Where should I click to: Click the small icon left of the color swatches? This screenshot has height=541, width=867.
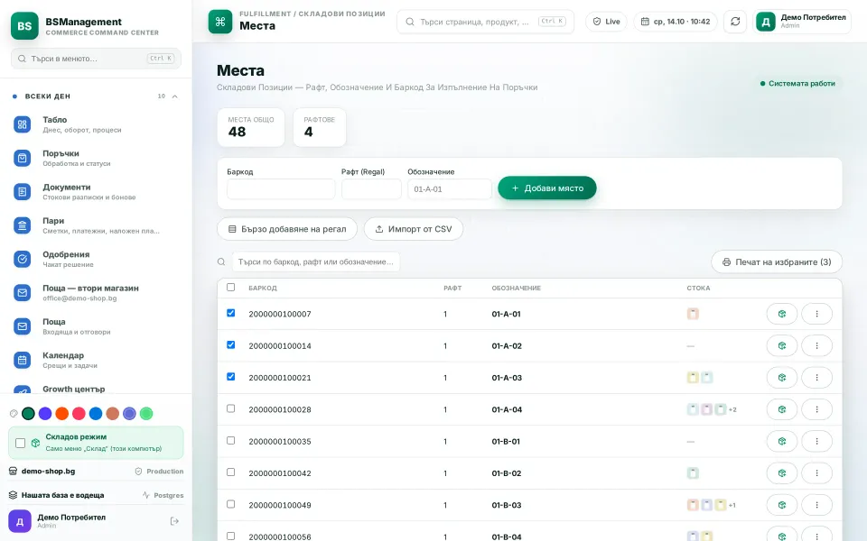tap(14, 414)
